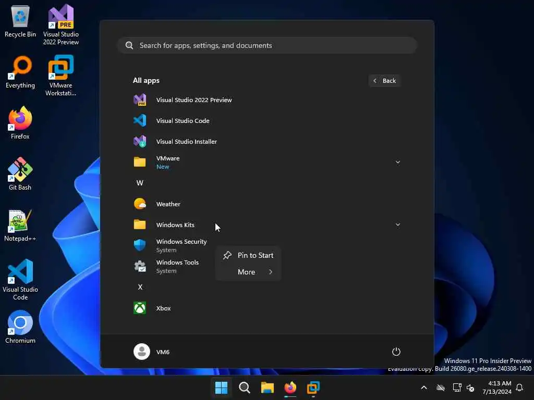534x400 pixels.
Task: Open File Explorer from the taskbar
Action: [268, 387]
